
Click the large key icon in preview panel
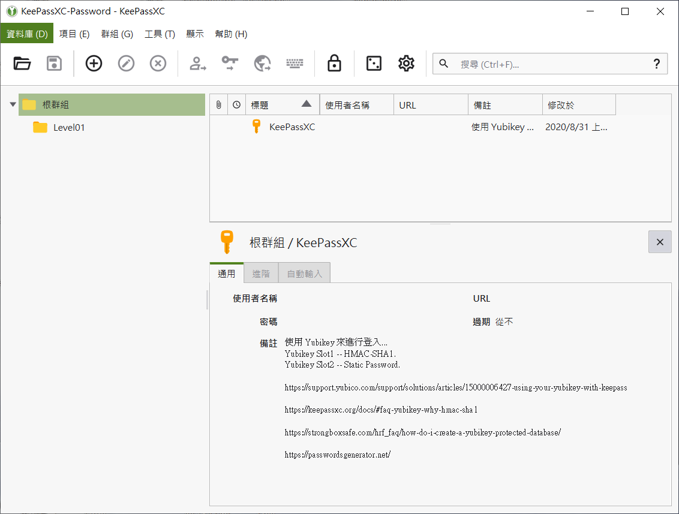click(227, 242)
